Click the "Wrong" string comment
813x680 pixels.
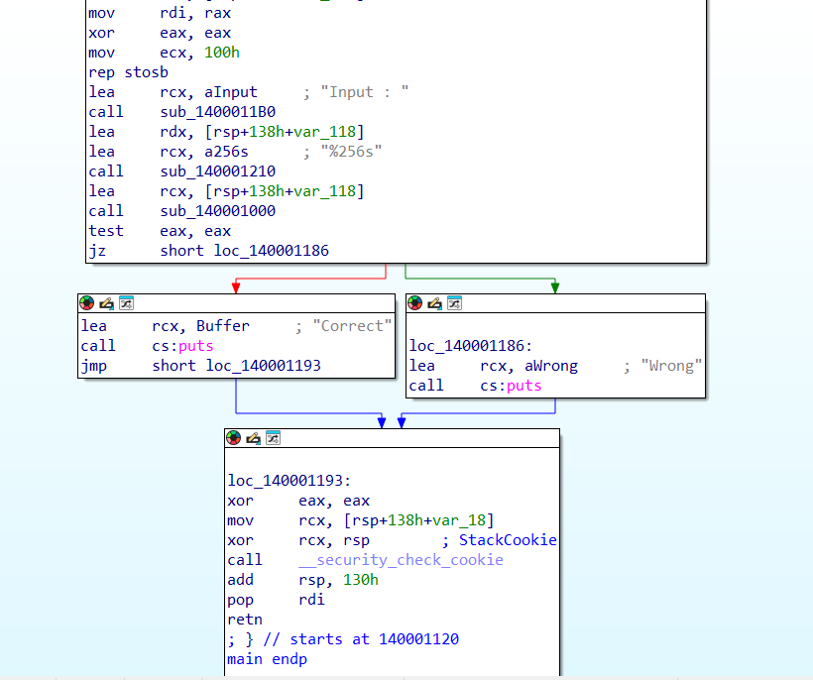(671, 366)
